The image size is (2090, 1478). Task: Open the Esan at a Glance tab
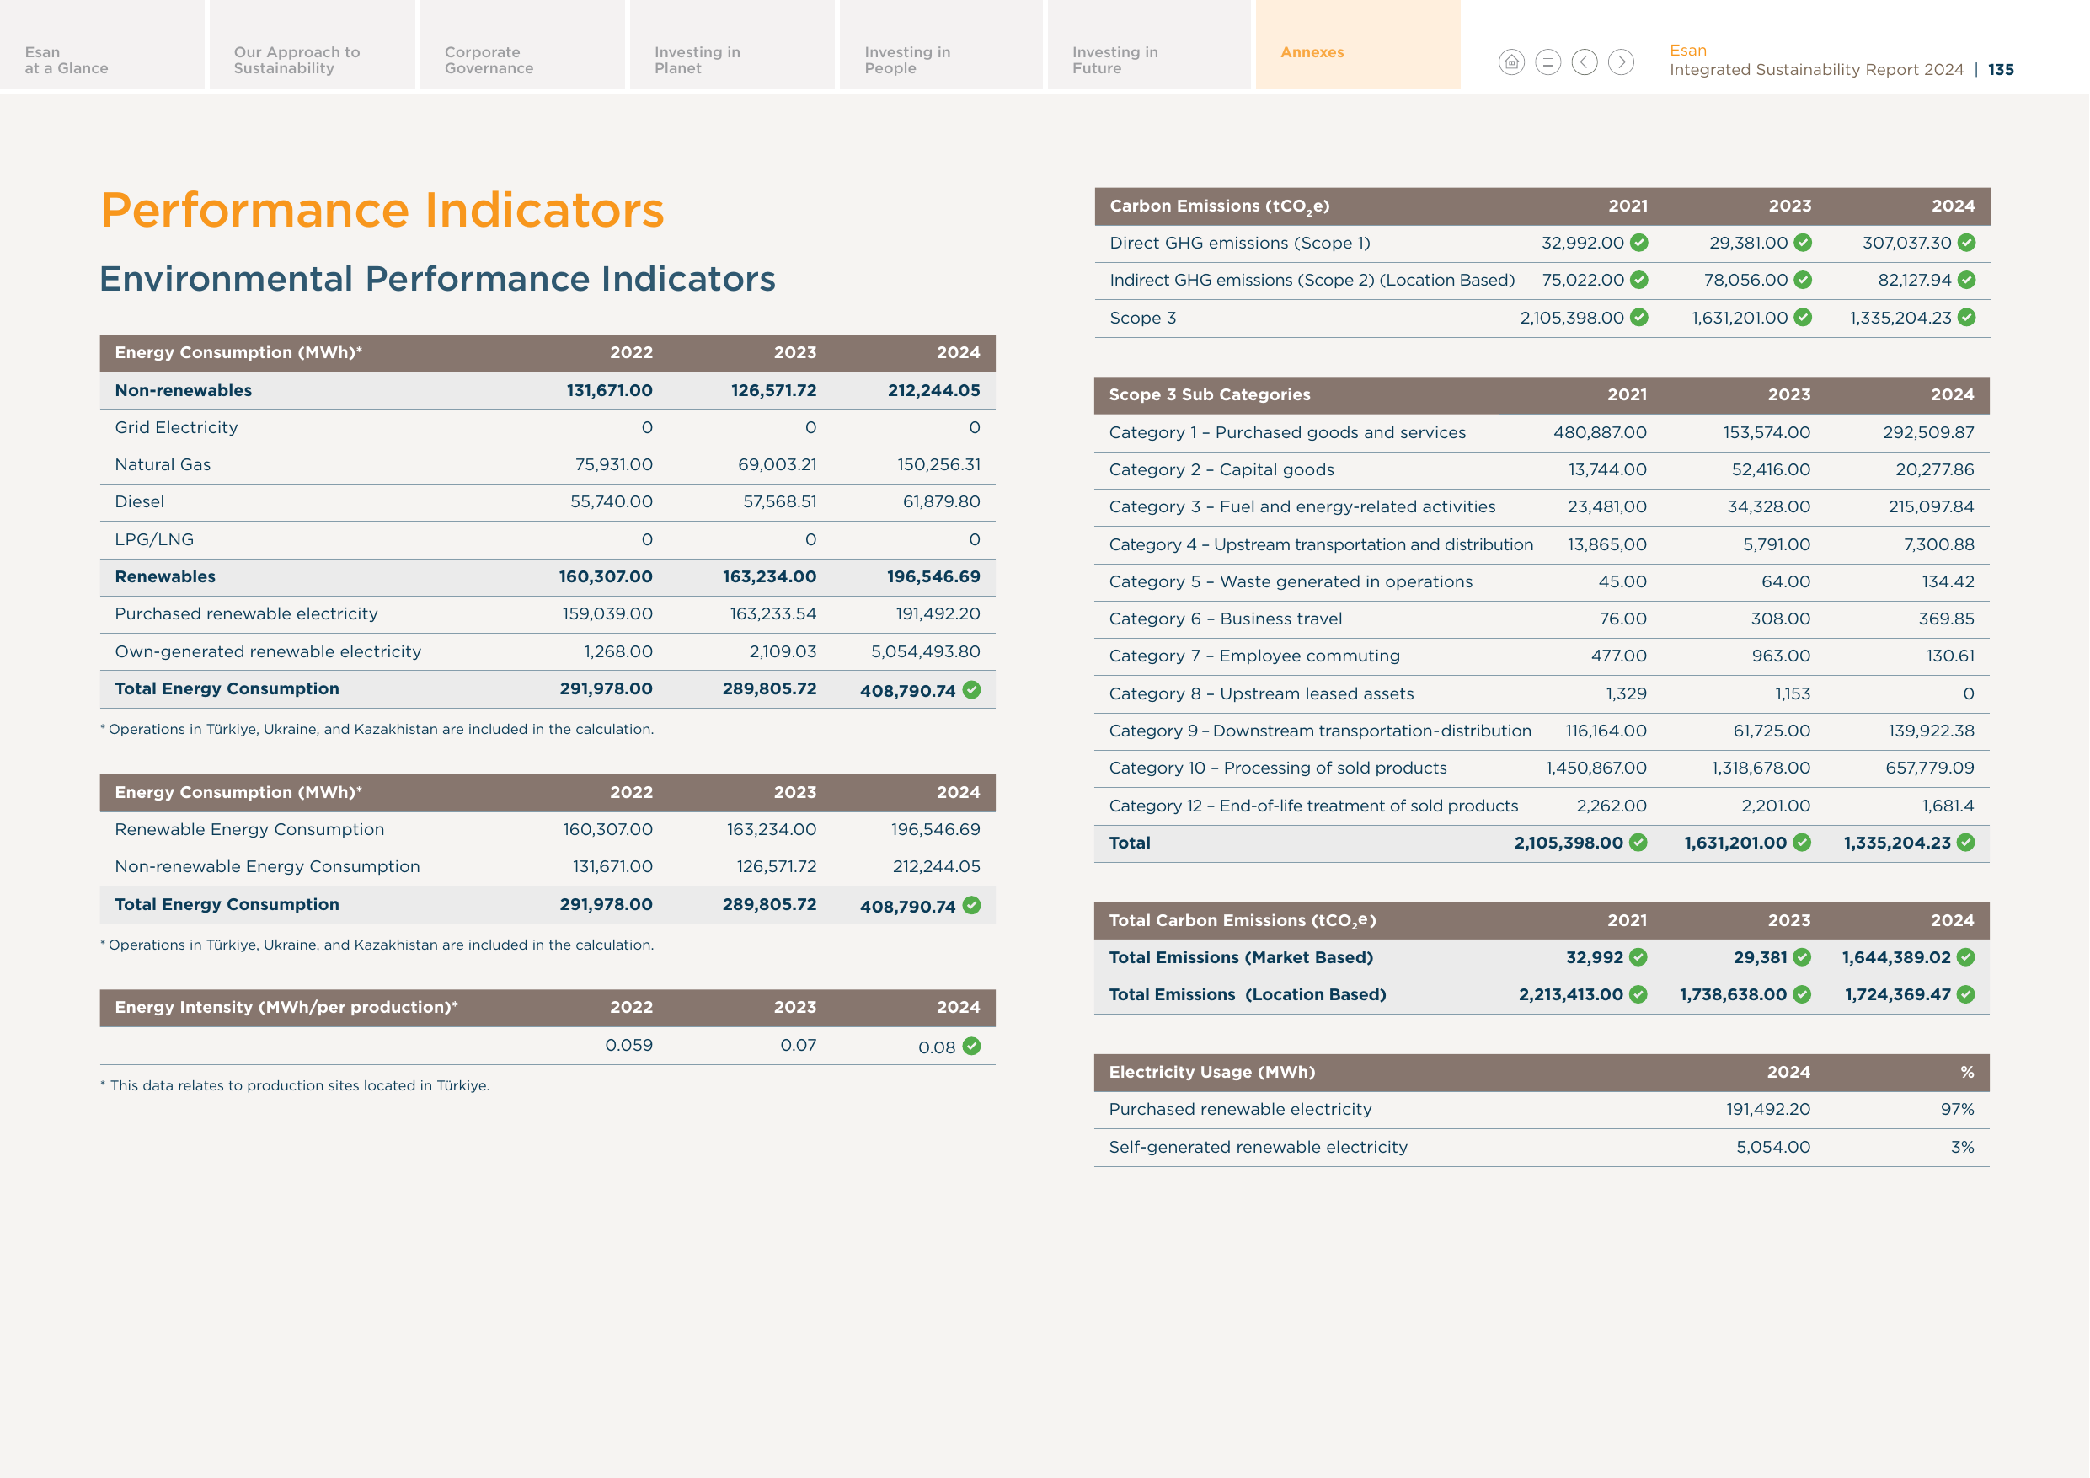point(102,45)
